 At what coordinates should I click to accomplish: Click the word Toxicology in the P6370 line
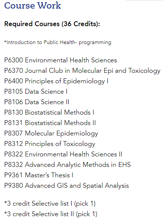pos(144,71)
